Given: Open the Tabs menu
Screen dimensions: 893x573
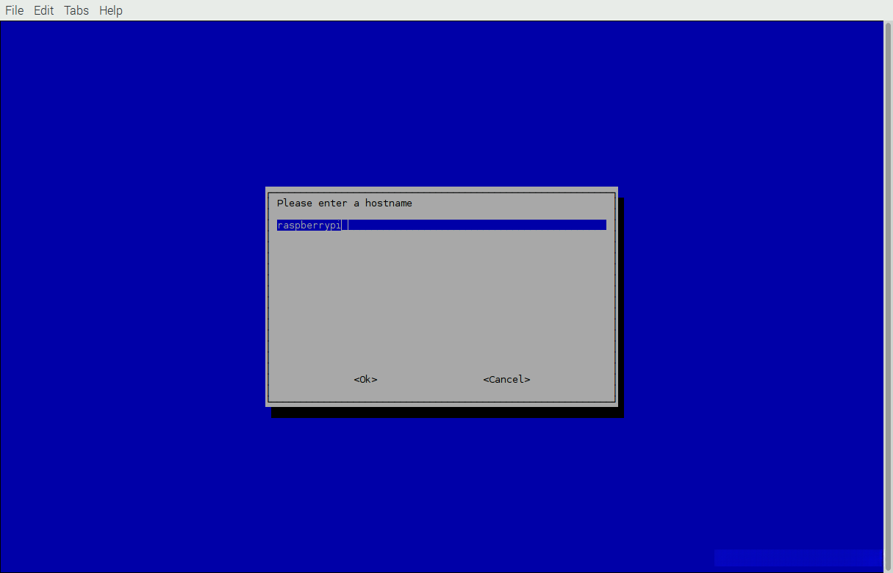Looking at the screenshot, I should point(76,10).
